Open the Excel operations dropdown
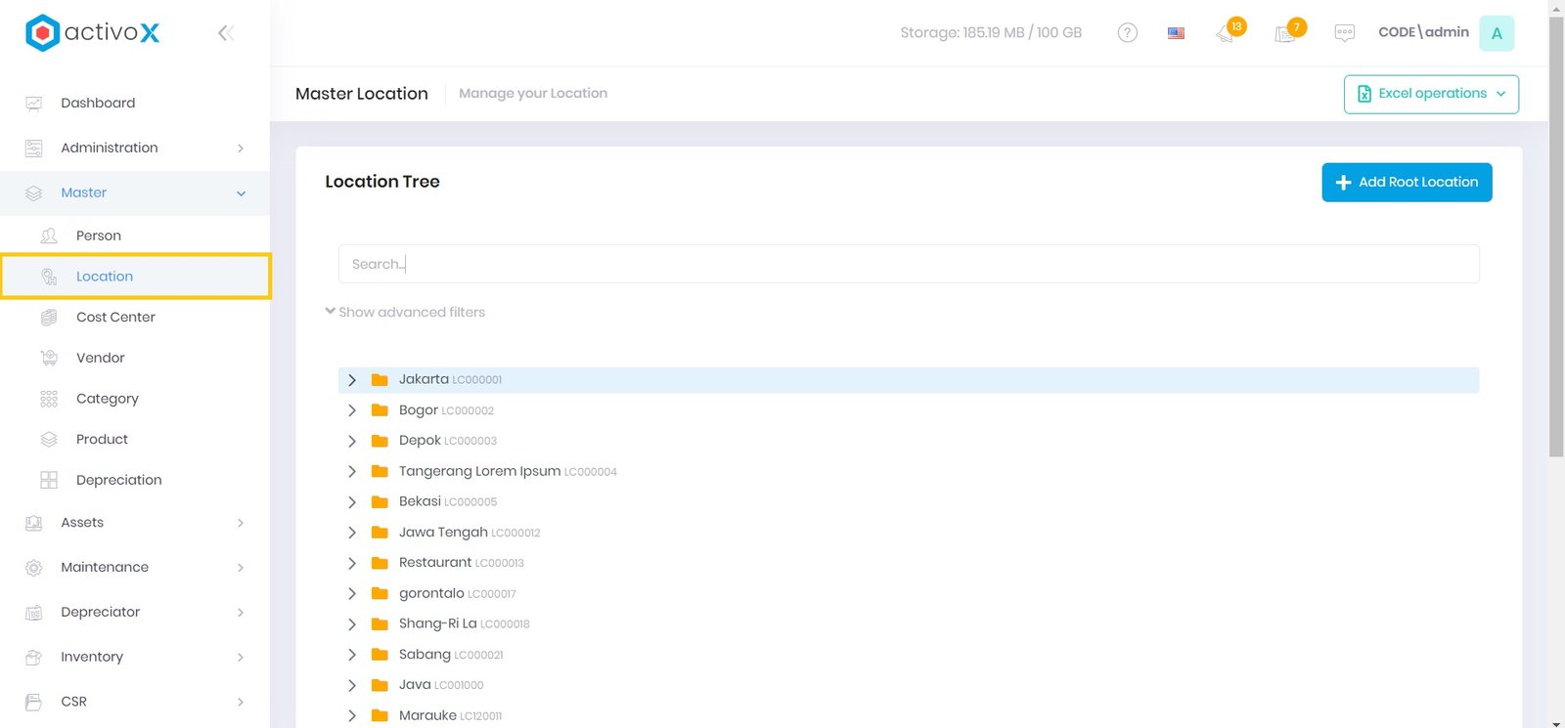 coord(1430,94)
